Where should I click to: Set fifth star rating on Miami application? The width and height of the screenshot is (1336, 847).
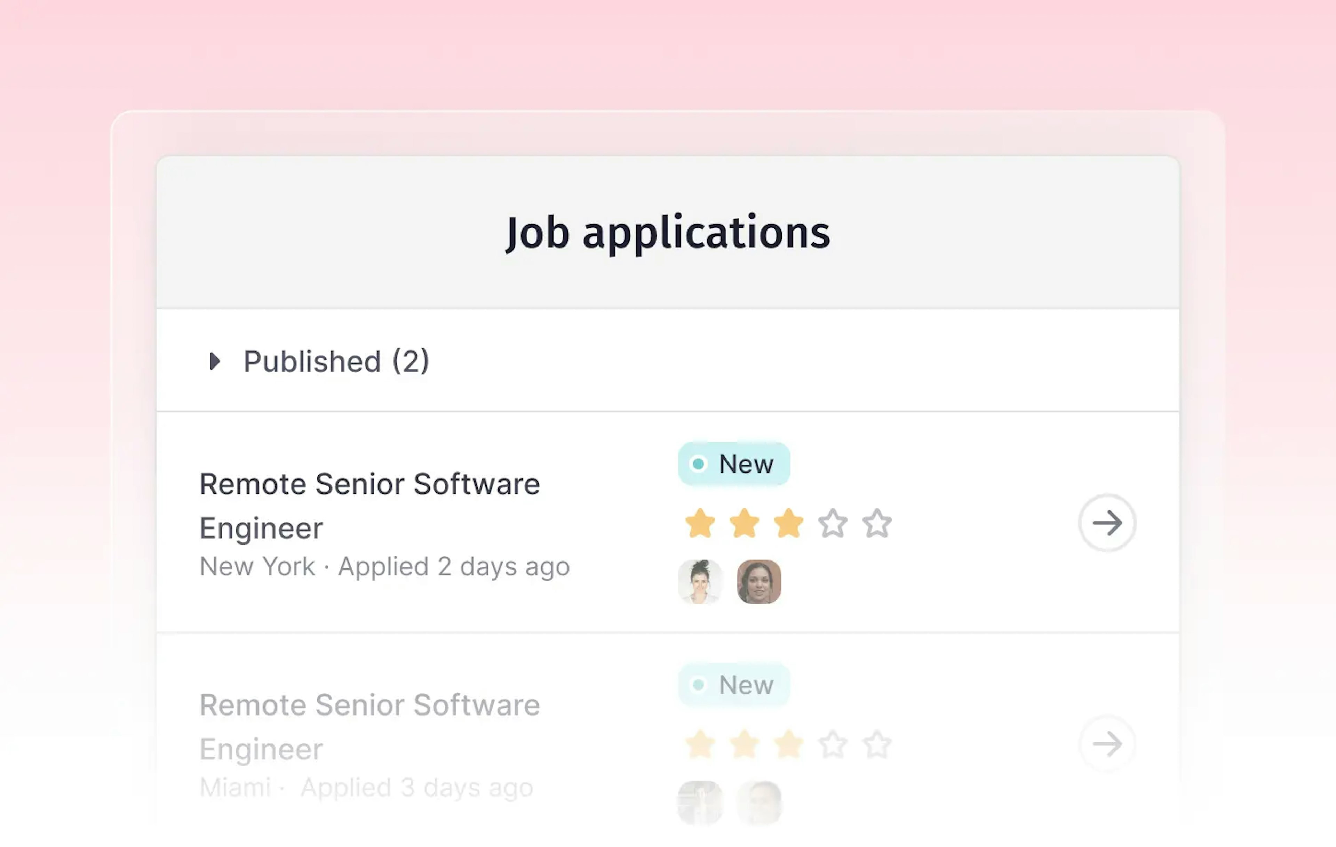(x=877, y=744)
